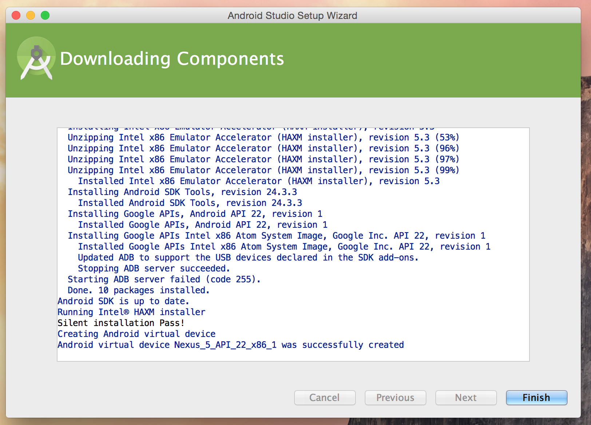Click the 'Updated ADB to support the USB devices' line
The image size is (591, 425).
pyautogui.click(x=248, y=258)
